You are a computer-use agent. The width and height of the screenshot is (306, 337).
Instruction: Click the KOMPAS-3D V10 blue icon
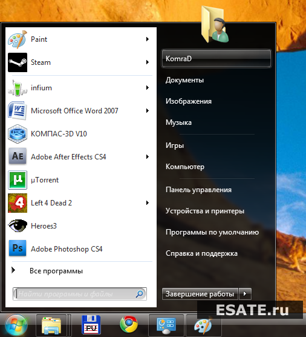tap(18, 134)
